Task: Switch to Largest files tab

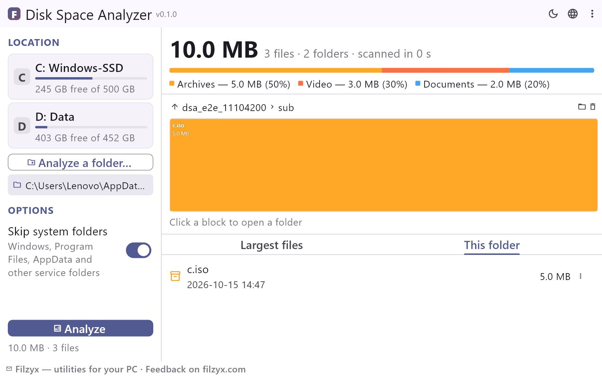Action: (x=272, y=245)
